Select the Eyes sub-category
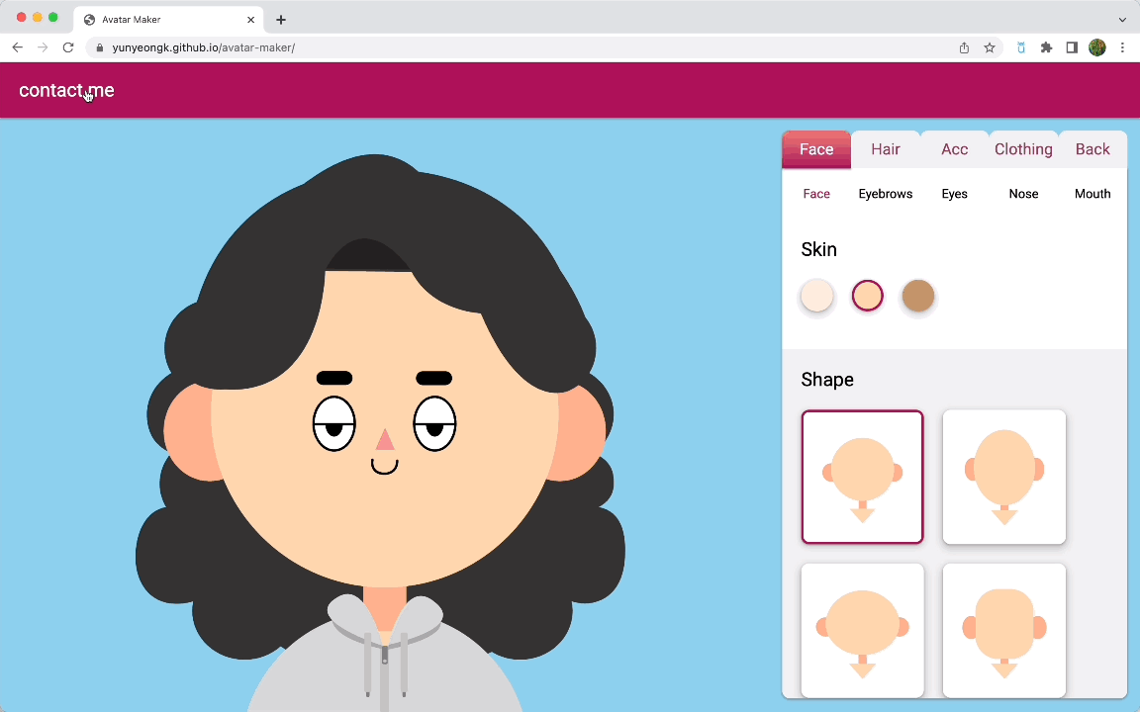 (x=955, y=194)
